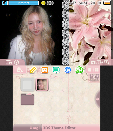Switch to smaller icon grid view
The height and width of the screenshot is (131, 113).
click(97, 70)
